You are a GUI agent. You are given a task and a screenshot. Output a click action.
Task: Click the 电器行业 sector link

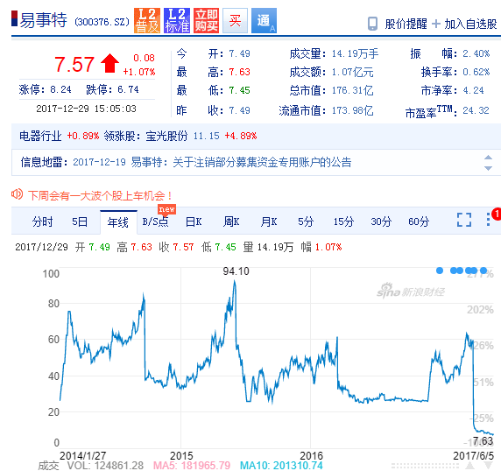pos(40,136)
